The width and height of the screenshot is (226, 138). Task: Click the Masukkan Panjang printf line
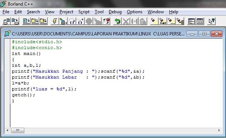(x=78, y=71)
